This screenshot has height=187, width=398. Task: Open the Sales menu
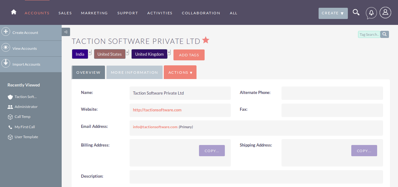point(65,13)
